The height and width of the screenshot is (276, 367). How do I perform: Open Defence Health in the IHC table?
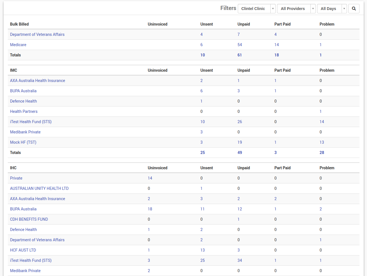(23, 230)
